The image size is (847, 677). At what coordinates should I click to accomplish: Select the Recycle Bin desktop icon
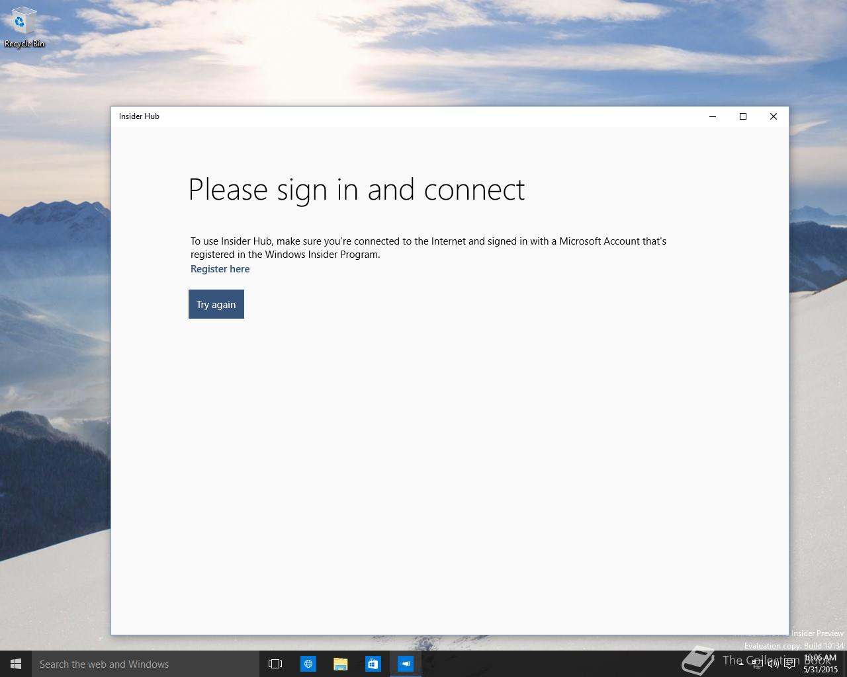tap(24, 28)
